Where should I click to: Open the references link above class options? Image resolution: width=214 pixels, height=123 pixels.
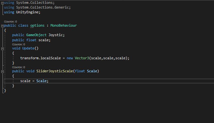tap(10, 22)
